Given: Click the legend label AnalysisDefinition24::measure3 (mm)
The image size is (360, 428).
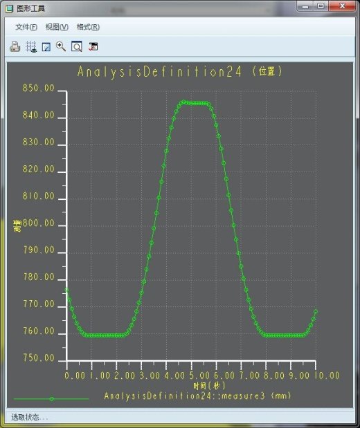Looking at the screenshot, I should pos(197,396).
